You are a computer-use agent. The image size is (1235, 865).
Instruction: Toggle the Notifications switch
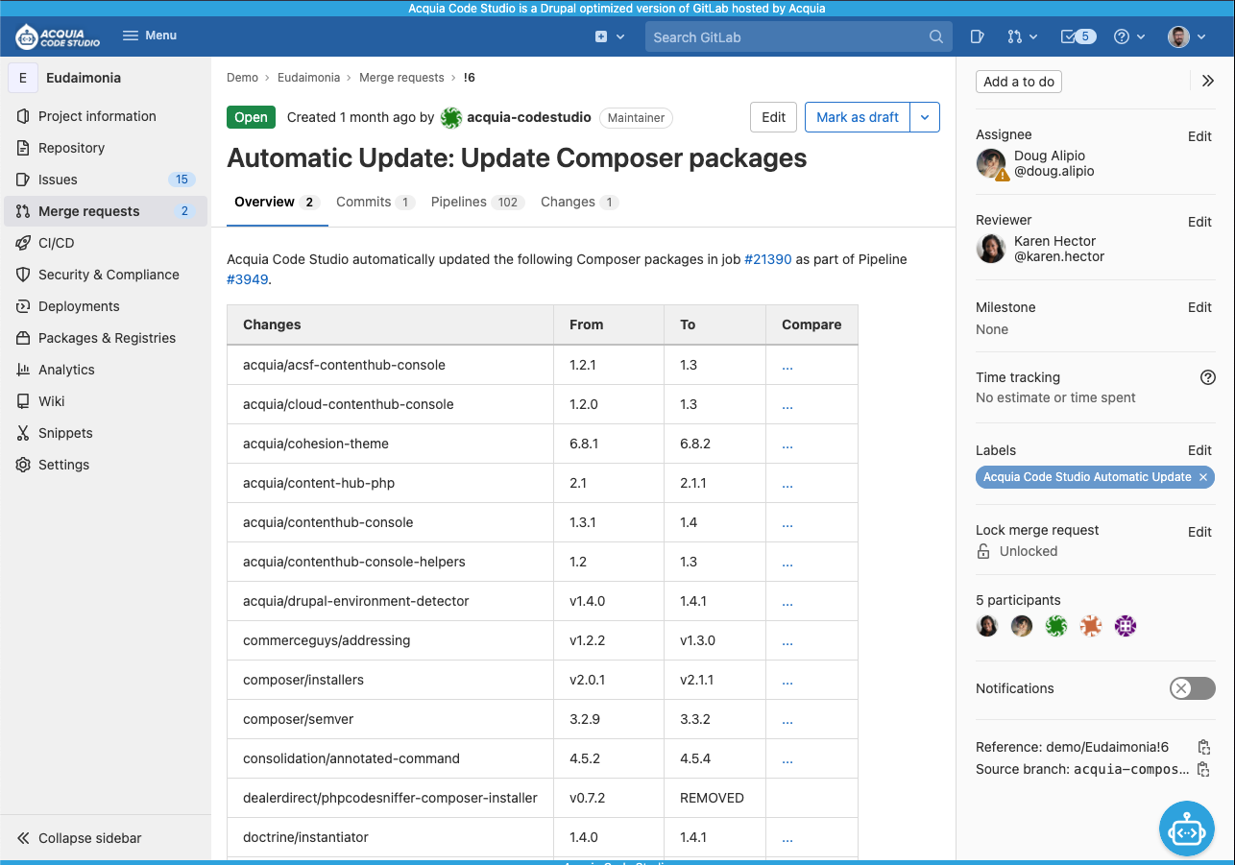click(1192, 688)
